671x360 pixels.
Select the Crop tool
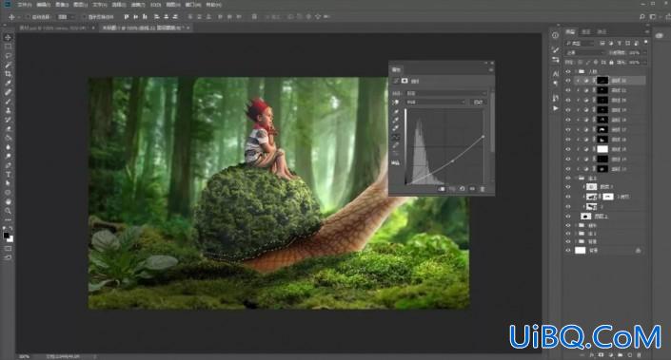(9, 74)
